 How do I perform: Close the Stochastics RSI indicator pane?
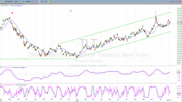(x=1, y=85)
